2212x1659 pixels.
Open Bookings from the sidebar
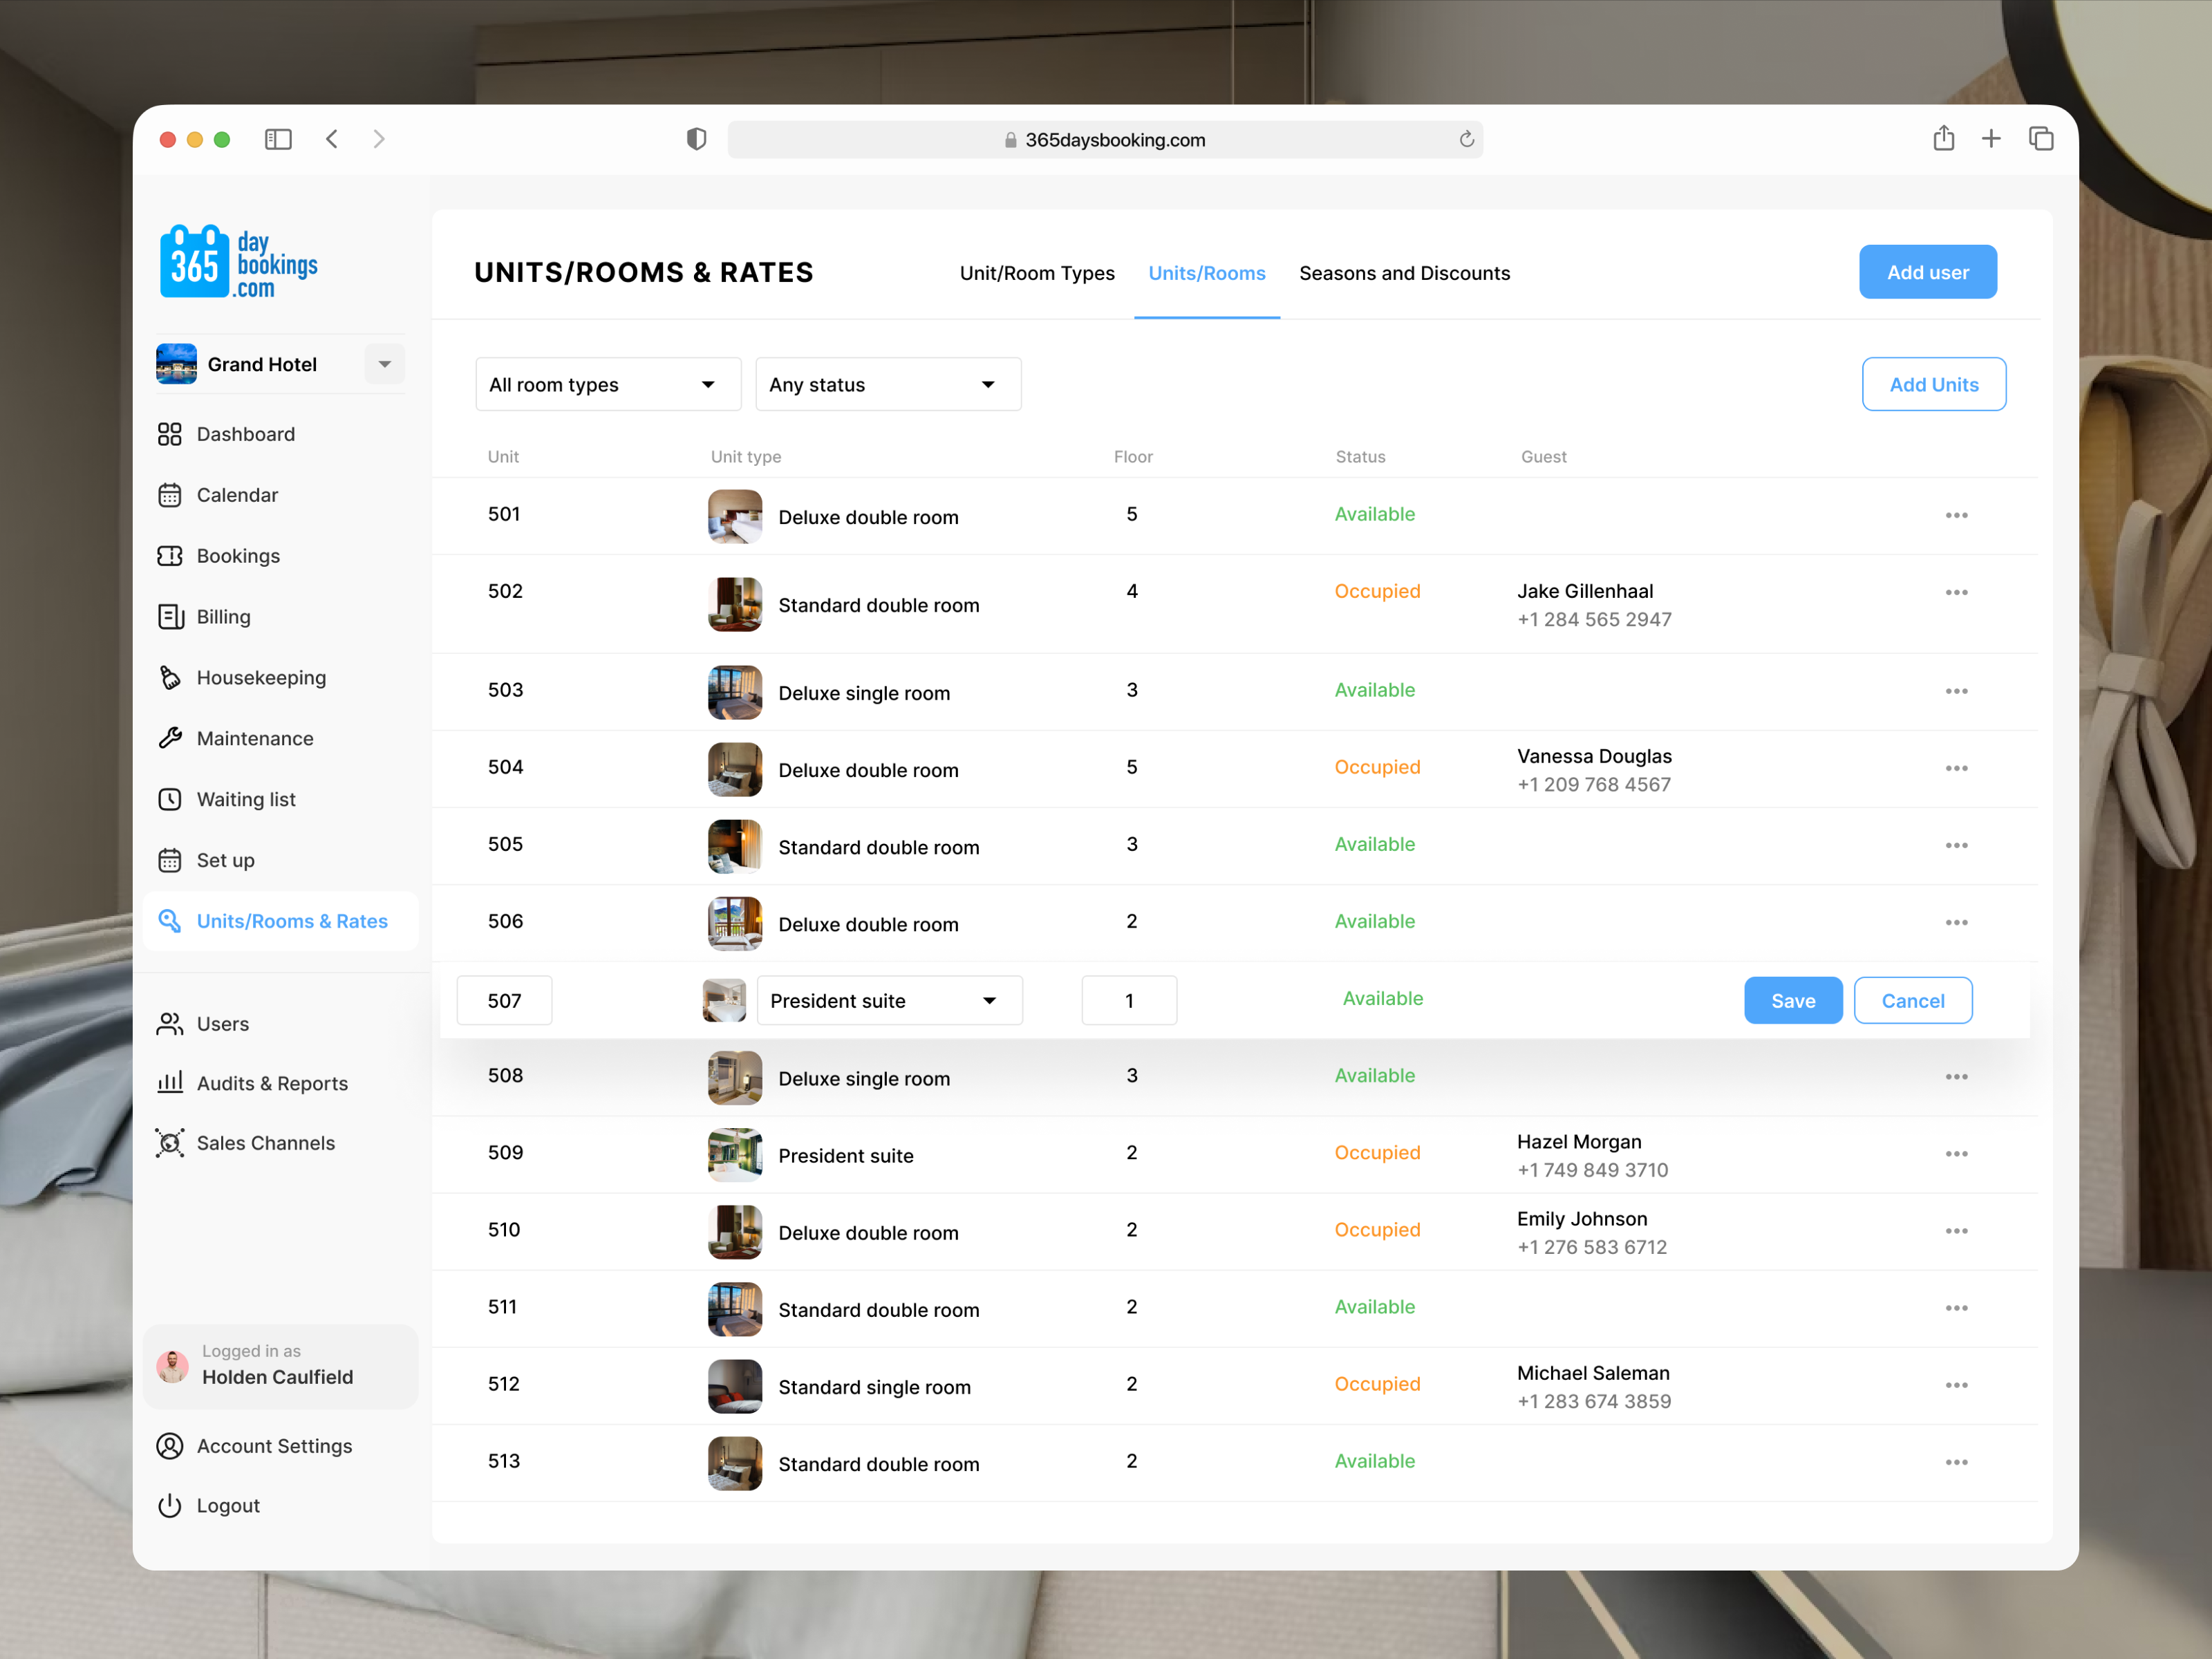[x=237, y=556]
